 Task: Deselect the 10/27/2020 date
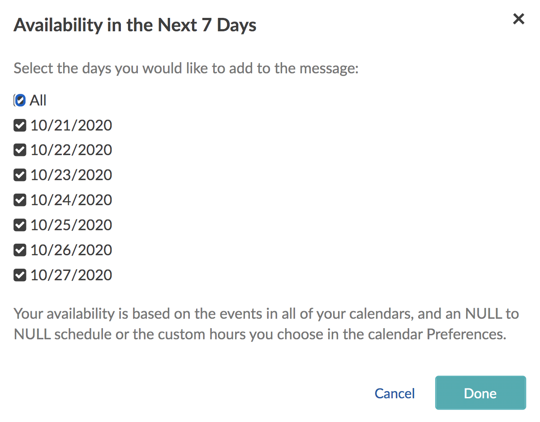[x=20, y=275]
